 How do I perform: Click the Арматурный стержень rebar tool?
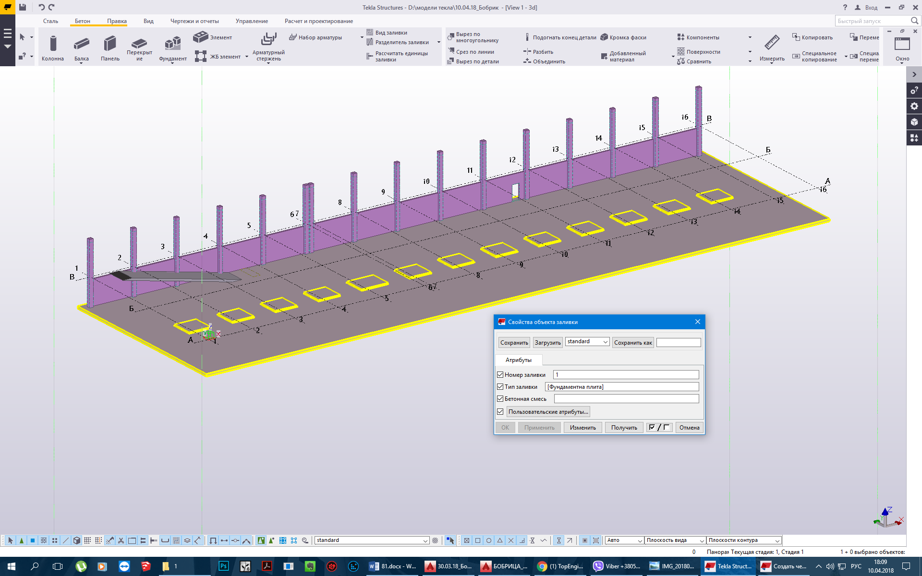coord(268,39)
